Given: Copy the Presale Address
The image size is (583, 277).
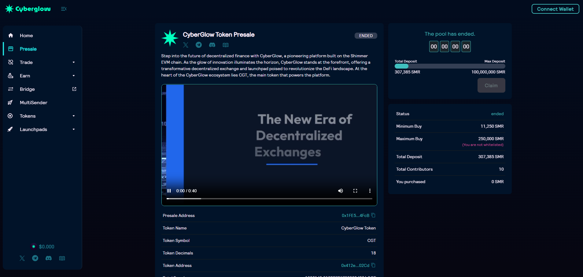Looking at the screenshot, I should point(373,215).
